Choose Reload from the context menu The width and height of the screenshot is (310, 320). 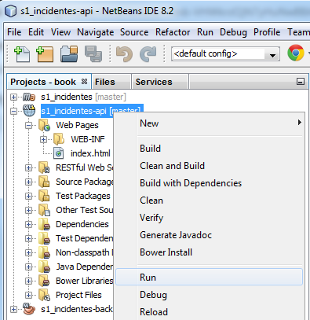coord(209,312)
